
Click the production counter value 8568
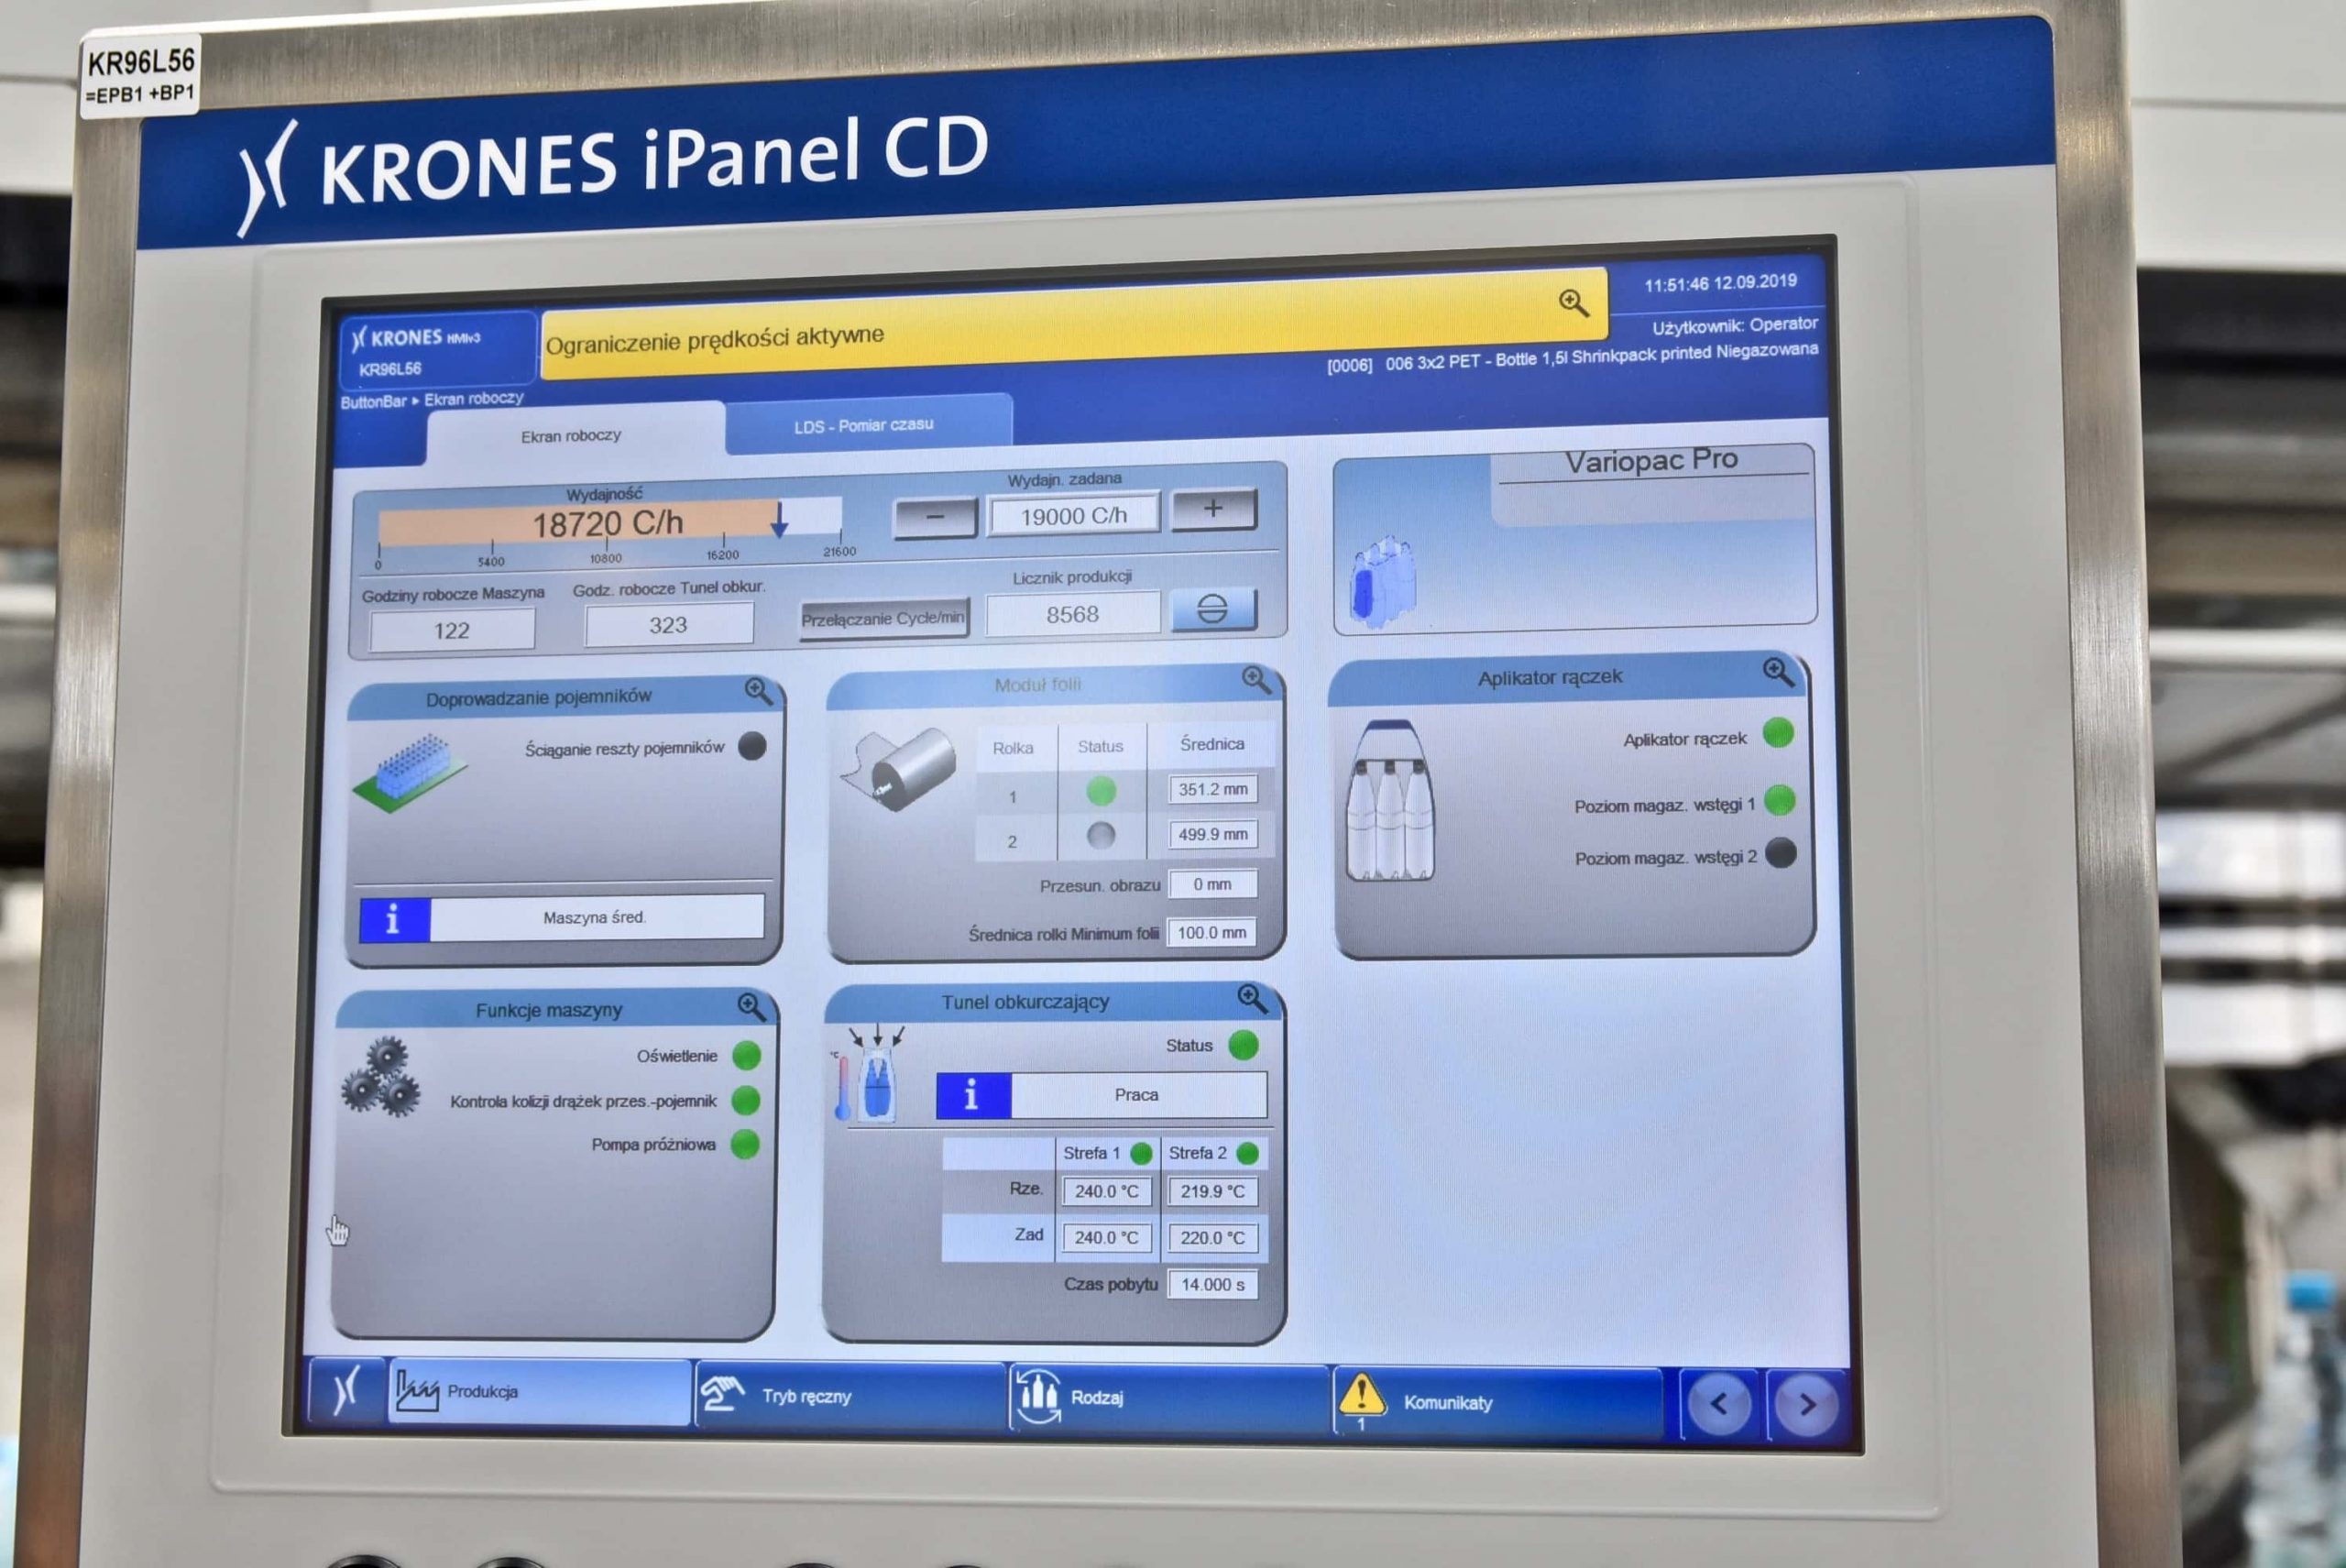[x=1072, y=614]
